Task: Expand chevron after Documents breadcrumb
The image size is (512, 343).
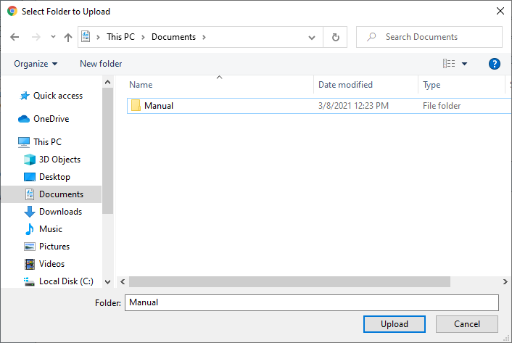Action: click(x=204, y=37)
